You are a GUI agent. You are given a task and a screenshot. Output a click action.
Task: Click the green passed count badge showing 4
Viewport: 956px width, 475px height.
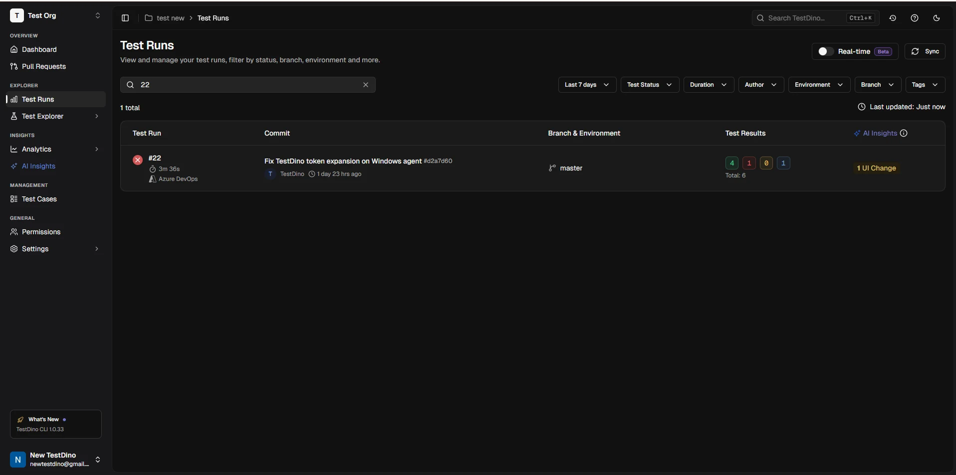[730, 162]
